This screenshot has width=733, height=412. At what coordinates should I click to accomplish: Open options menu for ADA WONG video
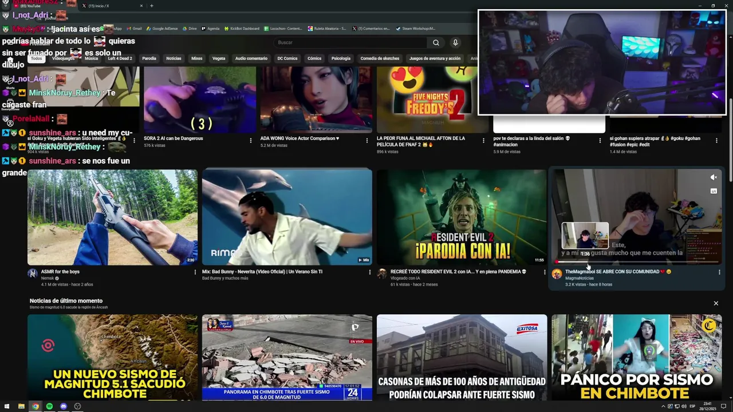367,140
